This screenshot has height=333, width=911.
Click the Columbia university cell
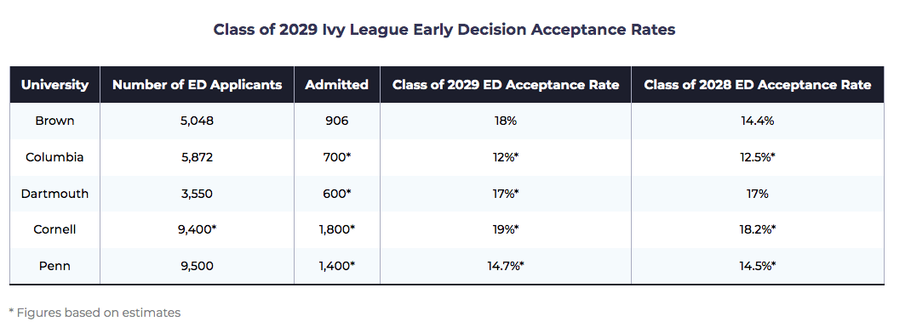pos(54,157)
